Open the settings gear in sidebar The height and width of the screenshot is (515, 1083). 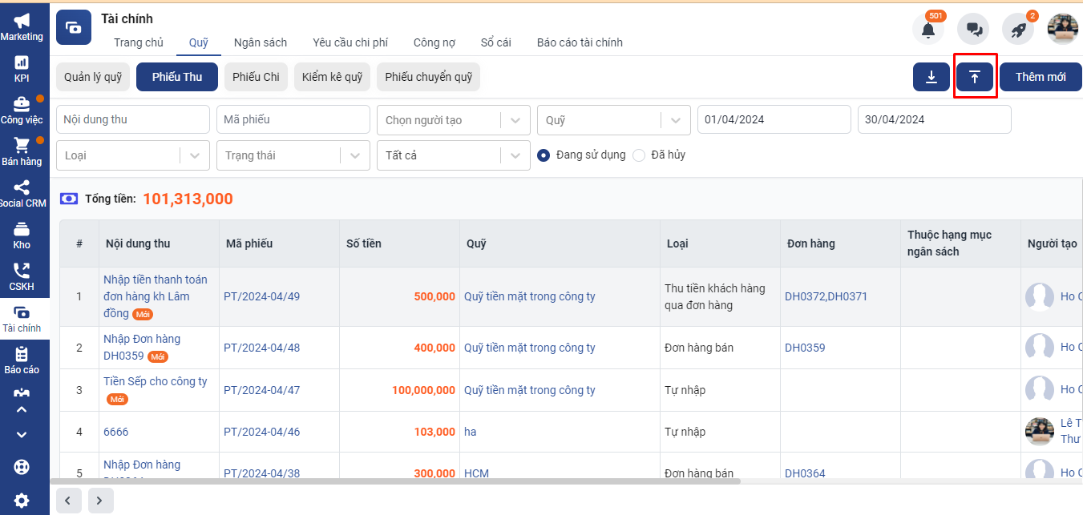[x=22, y=501]
